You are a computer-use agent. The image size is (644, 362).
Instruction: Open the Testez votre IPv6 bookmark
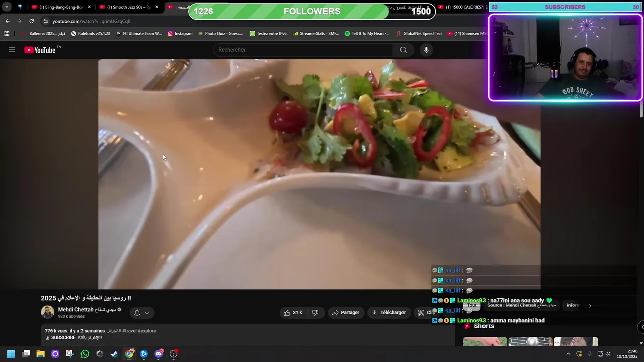[x=268, y=34]
